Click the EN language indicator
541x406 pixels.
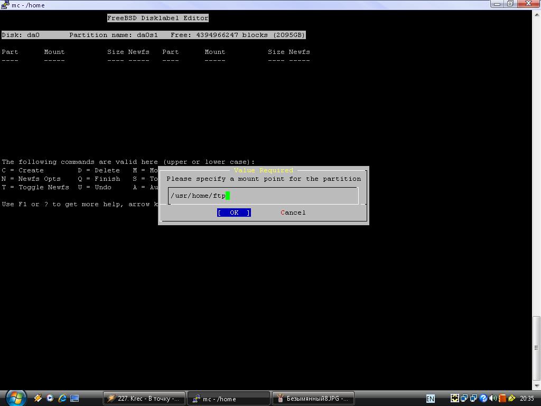(x=430, y=399)
